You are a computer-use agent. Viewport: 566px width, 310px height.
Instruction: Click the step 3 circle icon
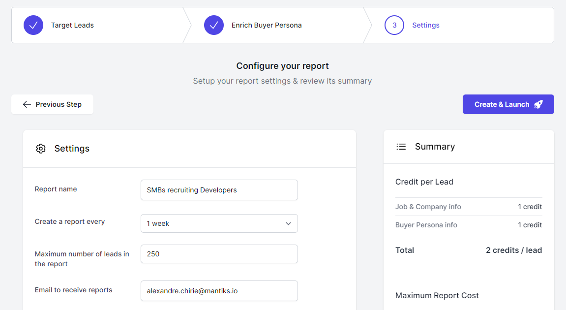(x=394, y=25)
